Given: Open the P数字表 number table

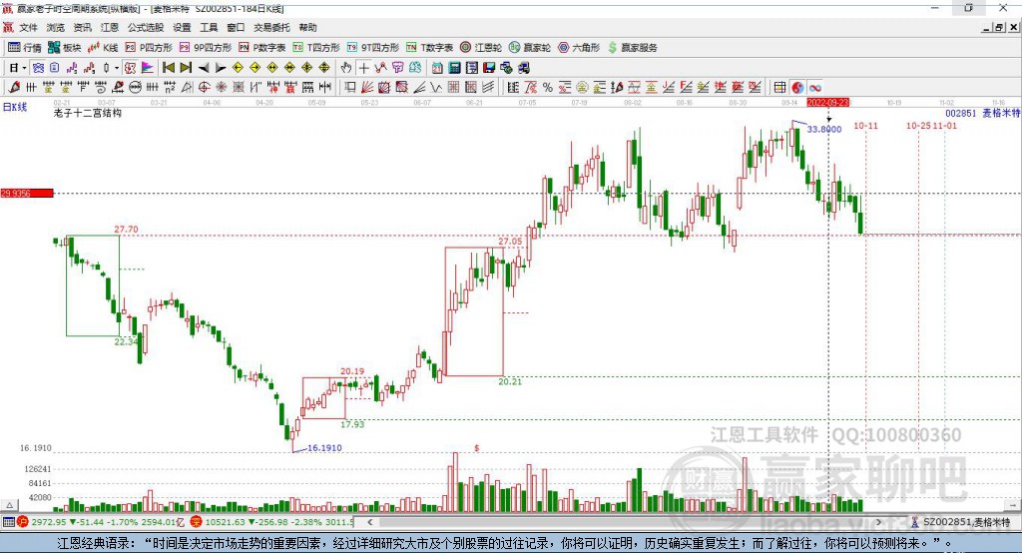Looking at the screenshot, I should [x=262, y=48].
